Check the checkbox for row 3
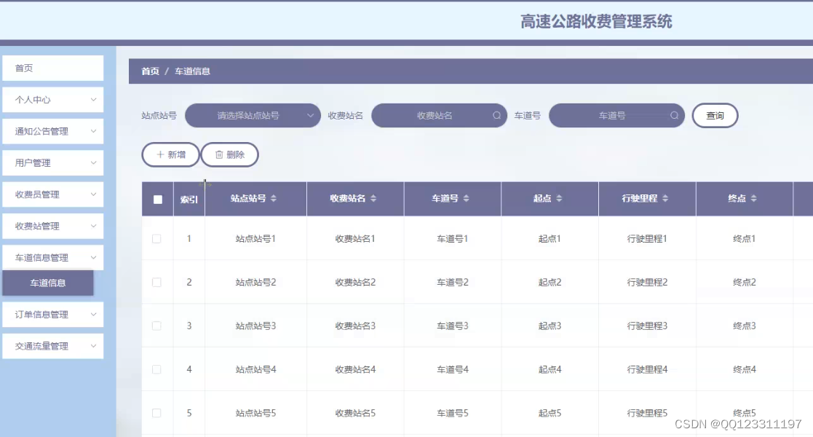813x437 pixels. tap(156, 326)
